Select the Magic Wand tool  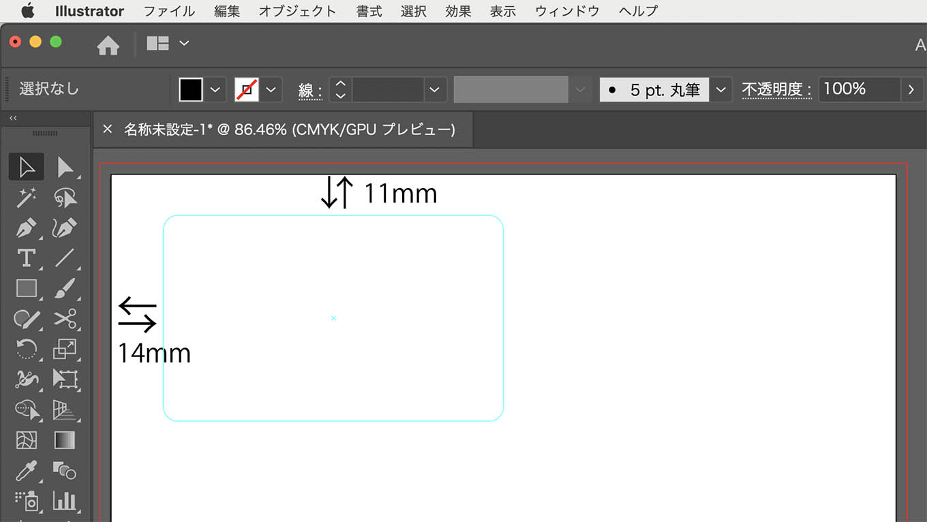(x=27, y=198)
